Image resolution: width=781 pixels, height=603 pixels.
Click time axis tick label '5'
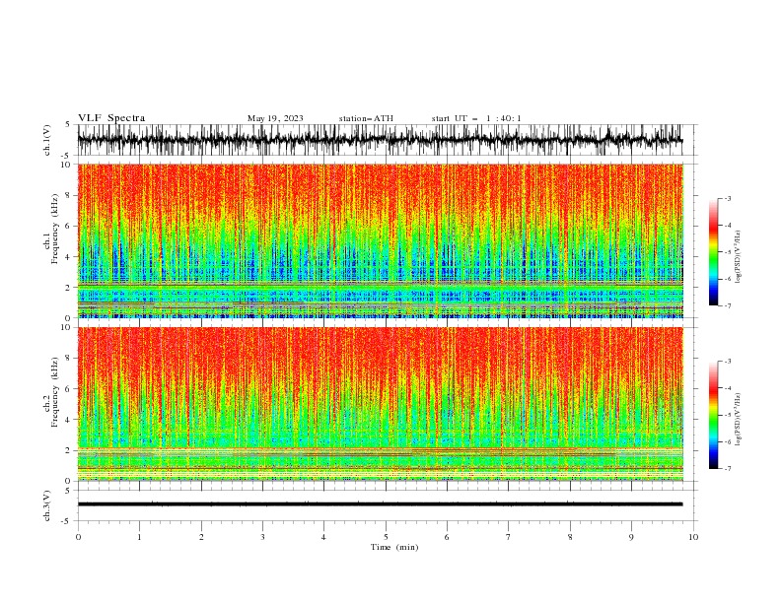point(386,537)
